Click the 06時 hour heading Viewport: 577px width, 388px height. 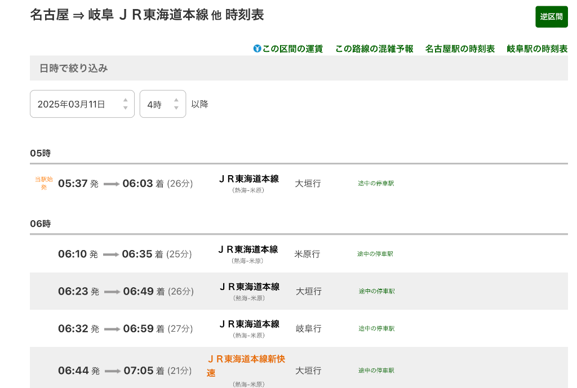(x=41, y=224)
